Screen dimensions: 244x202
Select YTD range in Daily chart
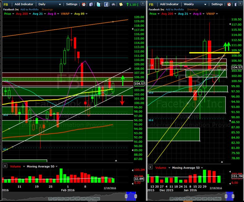61,199
